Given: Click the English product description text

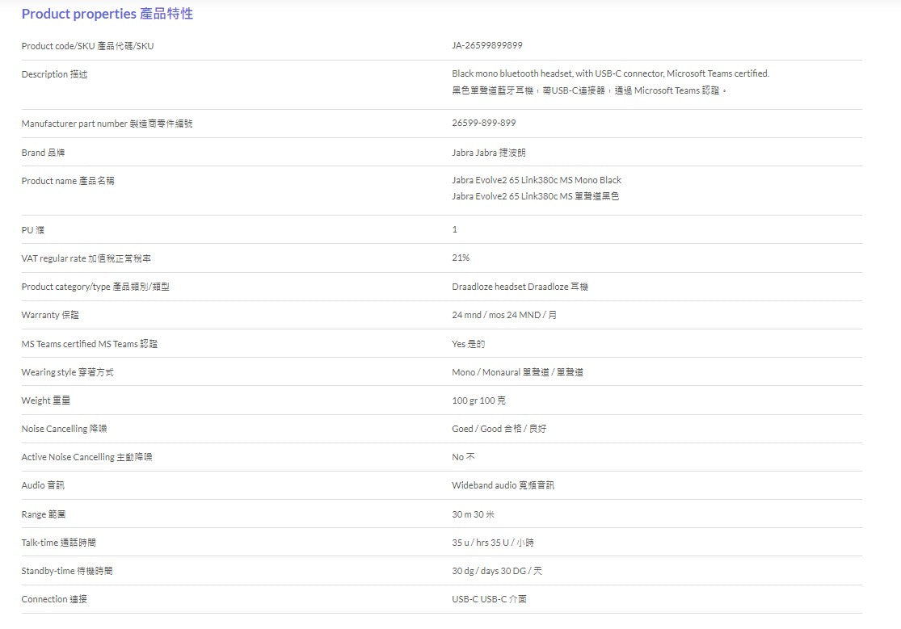Looking at the screenshot, I should [x=610, y=73].
